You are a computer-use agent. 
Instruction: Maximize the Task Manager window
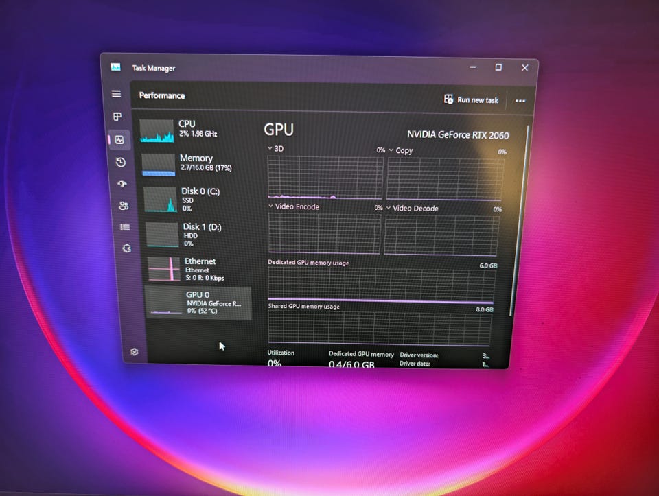click(498, 67)
